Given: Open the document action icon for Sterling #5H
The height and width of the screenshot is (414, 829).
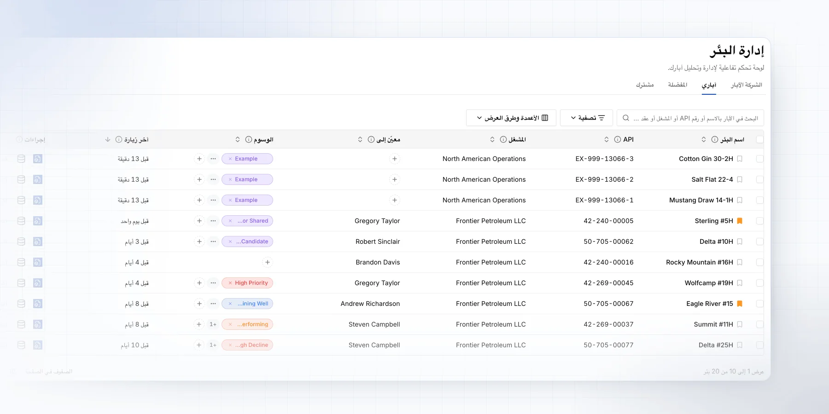Looking at the screenshot, I should [38, 221].
